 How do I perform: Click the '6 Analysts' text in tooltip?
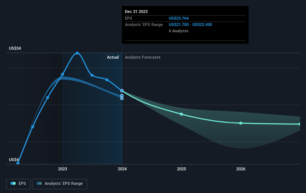[x=179, y=31]
